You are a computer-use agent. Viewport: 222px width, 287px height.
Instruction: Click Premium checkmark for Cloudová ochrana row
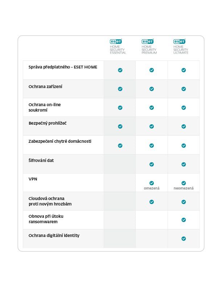[x=152, y=202]
